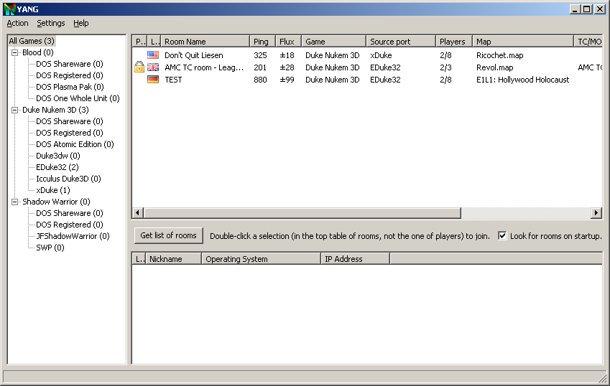This screenshot has width=610, height=386.
Task: Click the flux value ±18
Action: (x=287, y=55)
